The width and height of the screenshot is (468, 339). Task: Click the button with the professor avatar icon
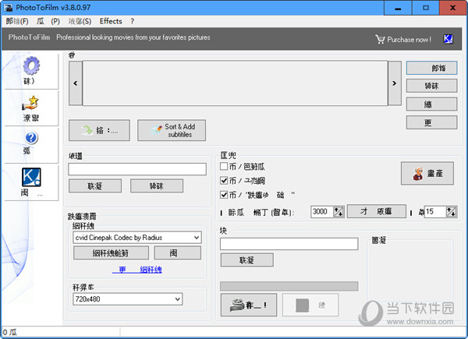coord(427,174)
